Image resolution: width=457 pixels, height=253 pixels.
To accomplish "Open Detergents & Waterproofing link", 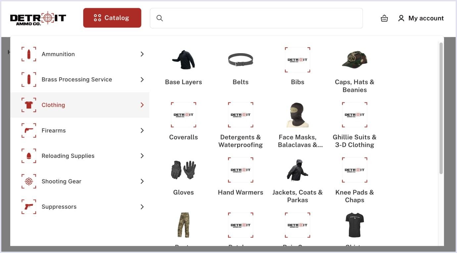I will coord(240,141).
